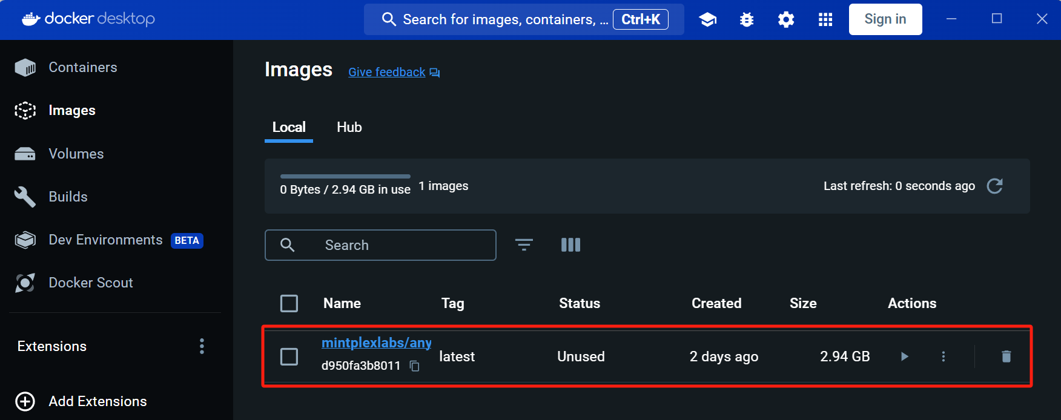Click the Give feedback link
Screen dimensions: 1061x420
[x=386, y=71]
